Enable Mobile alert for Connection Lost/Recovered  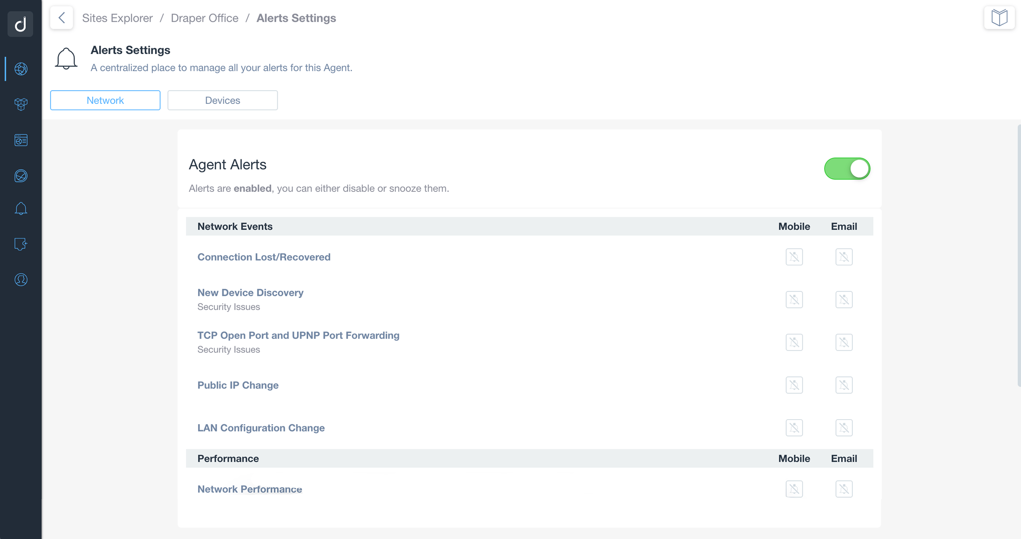[794, 257]
